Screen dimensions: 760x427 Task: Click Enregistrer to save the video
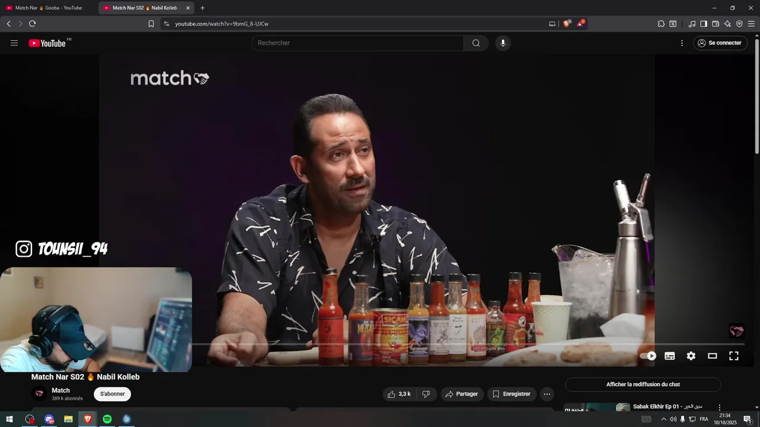512,394
